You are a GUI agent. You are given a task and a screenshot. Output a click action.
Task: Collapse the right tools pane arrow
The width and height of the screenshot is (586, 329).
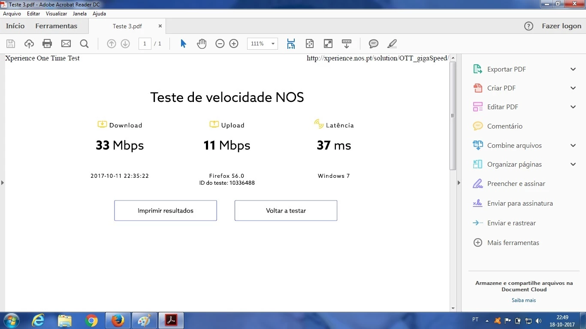(459, 183)
